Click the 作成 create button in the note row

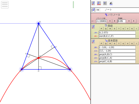98,10
